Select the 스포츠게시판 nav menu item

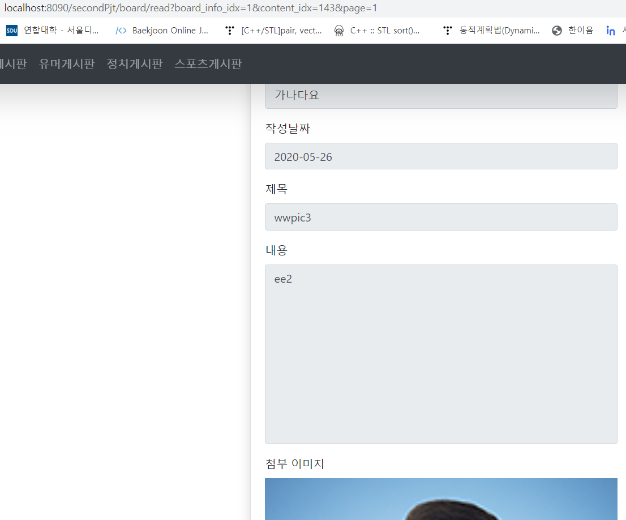point(208,64)
